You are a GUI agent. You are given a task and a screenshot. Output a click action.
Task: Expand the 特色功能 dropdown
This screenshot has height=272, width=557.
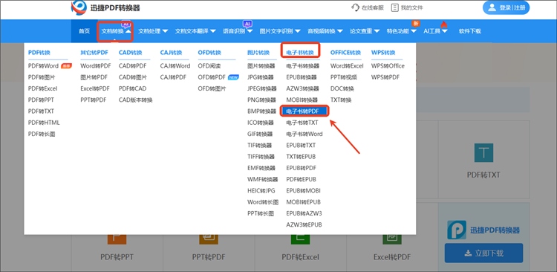(x=402, y=31)
